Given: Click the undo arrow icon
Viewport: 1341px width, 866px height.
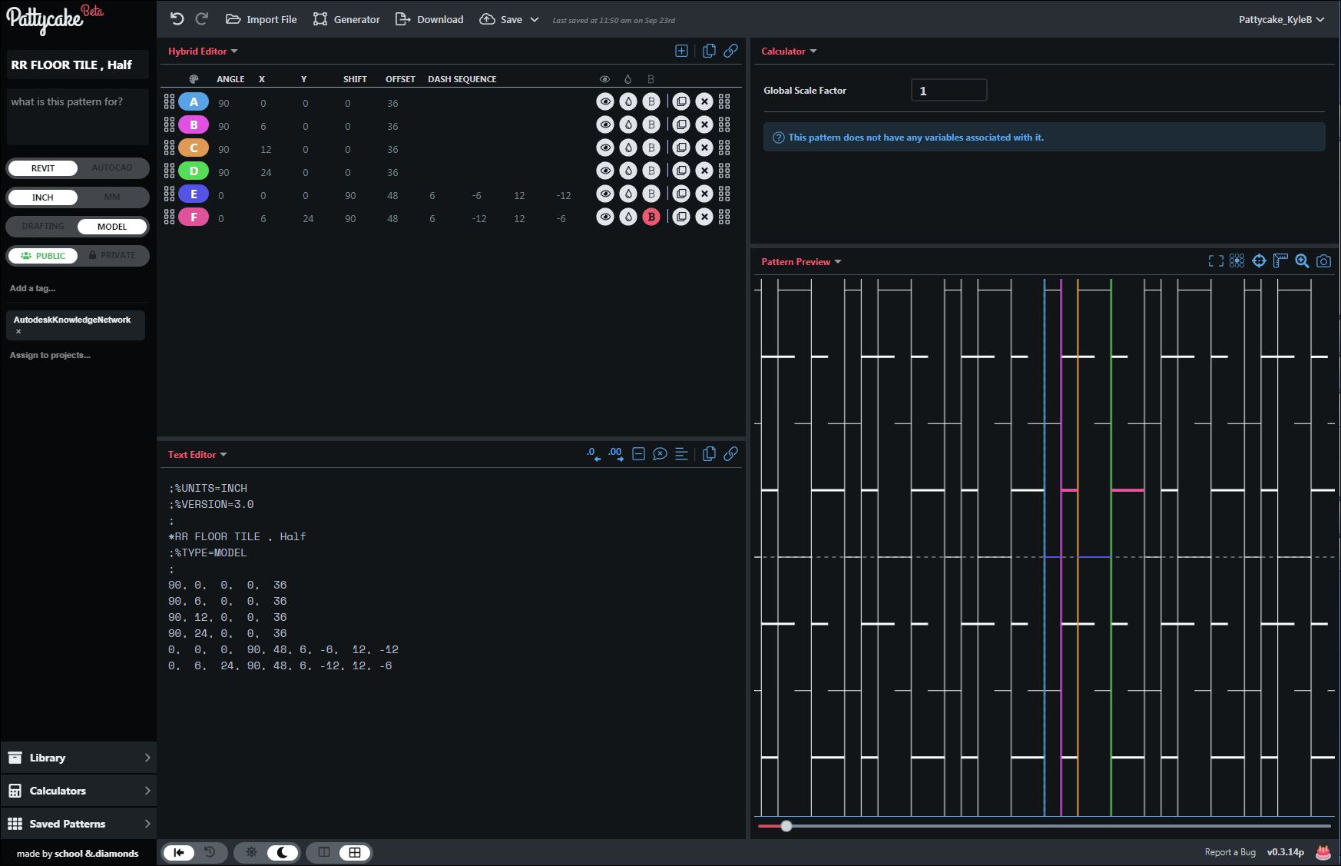Looking at the screenshot, I should point(177,19).
